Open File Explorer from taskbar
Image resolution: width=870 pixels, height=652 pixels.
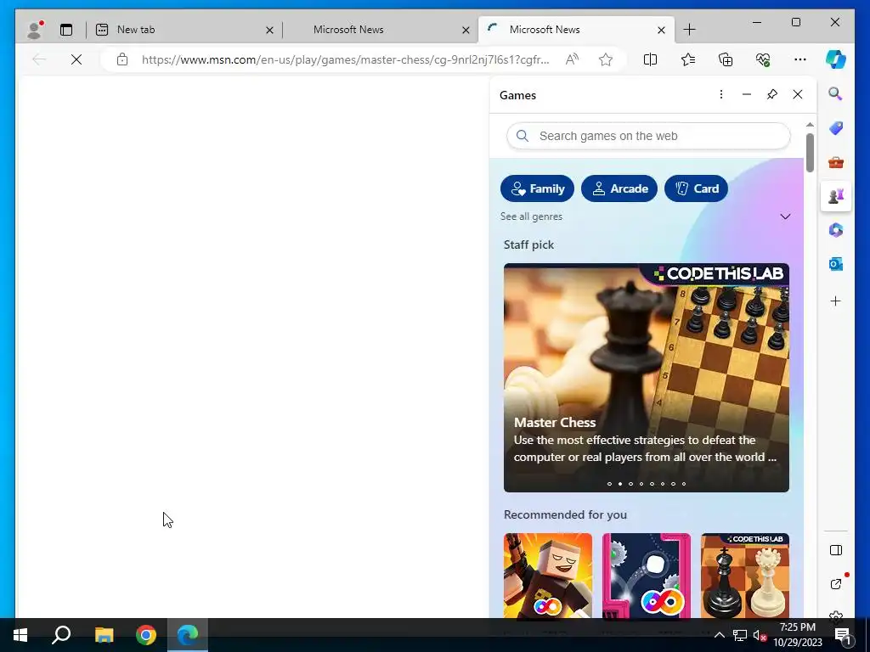point(104,635)
